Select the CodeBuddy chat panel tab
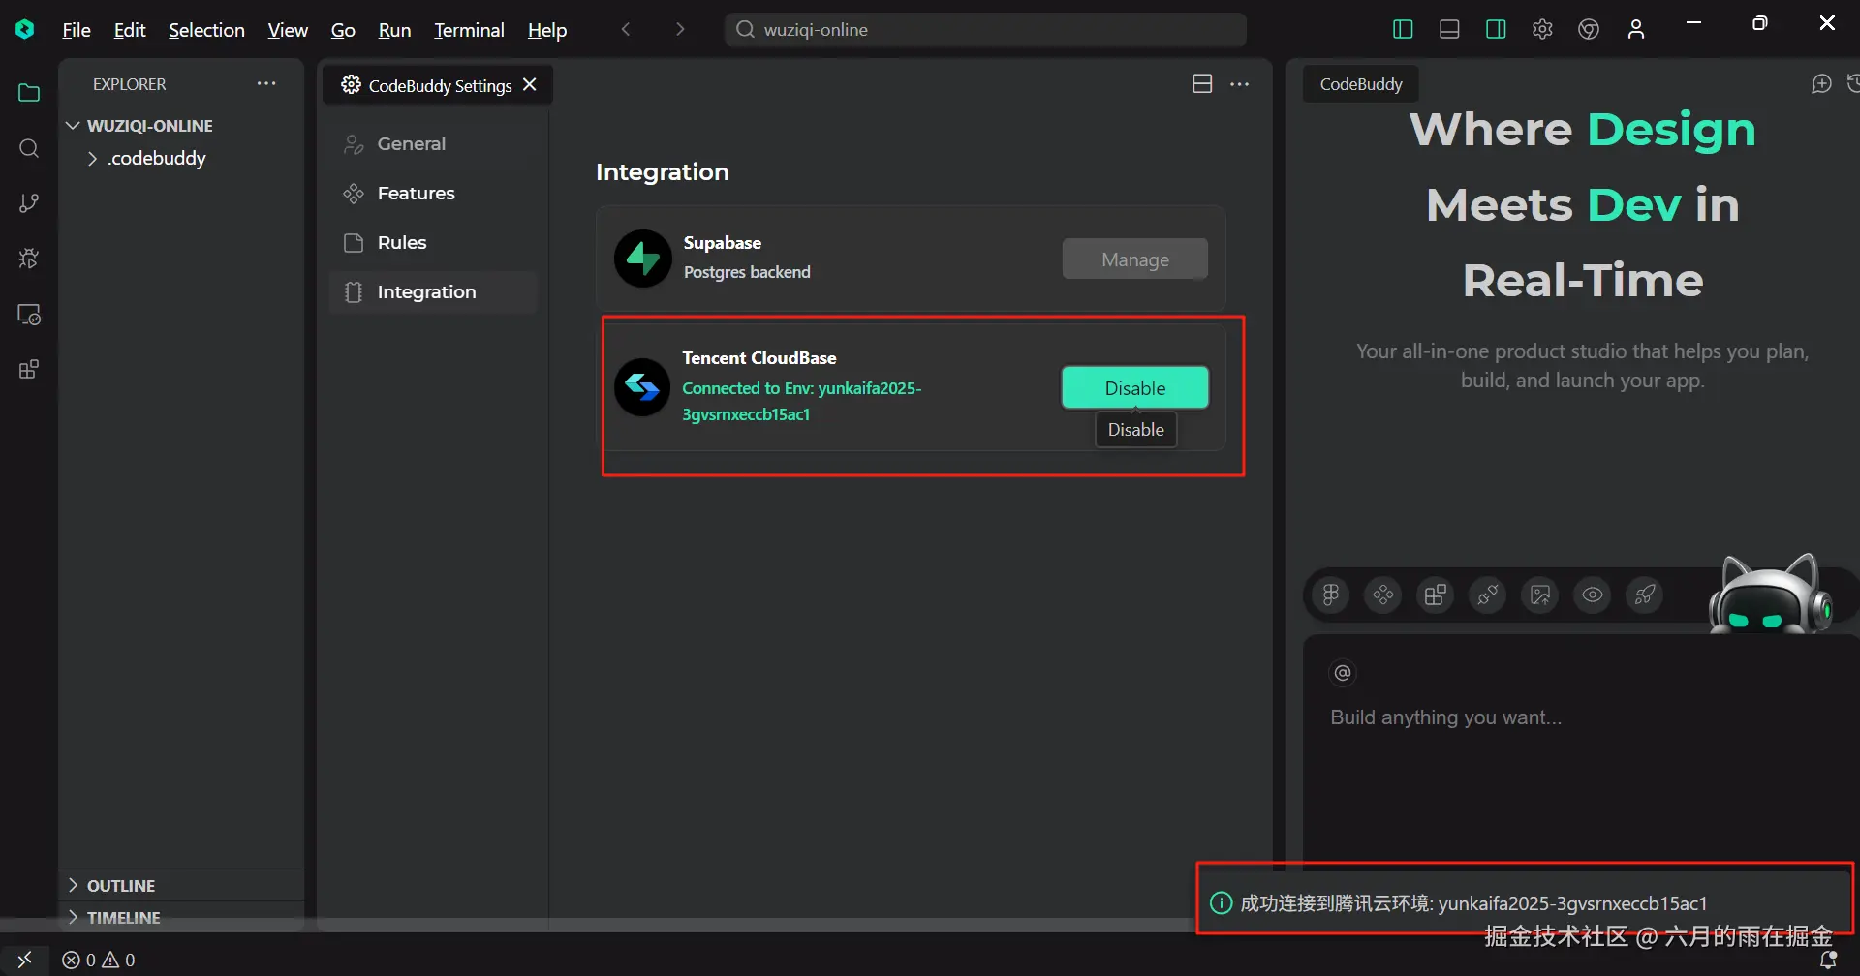 1361,84
